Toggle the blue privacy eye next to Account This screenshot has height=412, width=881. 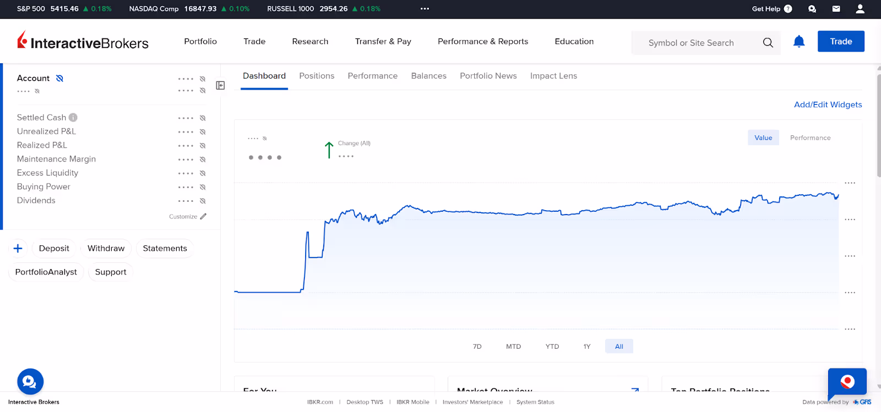59,78
